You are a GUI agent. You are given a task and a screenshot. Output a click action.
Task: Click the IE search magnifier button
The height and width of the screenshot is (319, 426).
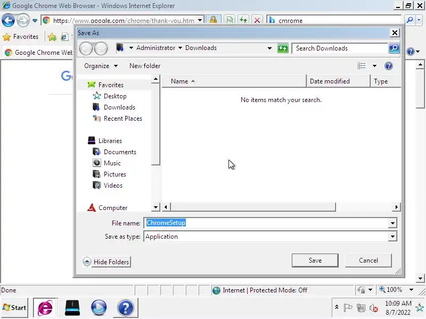point(409,20)
